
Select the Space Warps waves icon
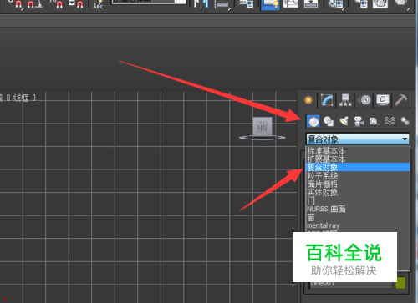coord(390,121)
